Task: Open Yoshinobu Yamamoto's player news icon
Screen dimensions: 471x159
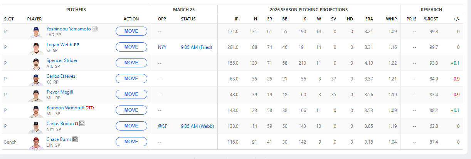Action: click(94, 29)
